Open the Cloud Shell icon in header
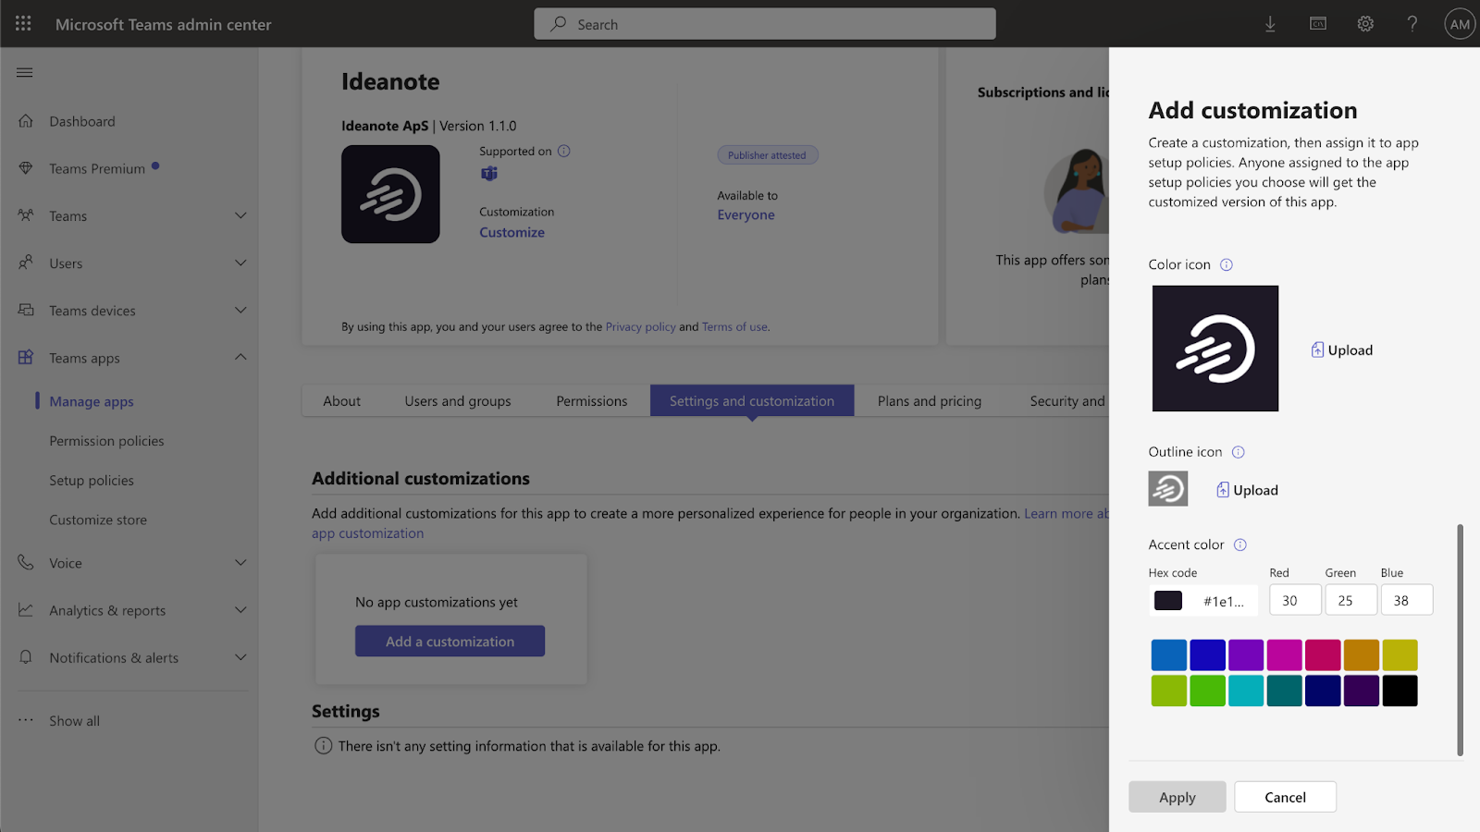Viewport: 1480px width, 832px height. tap(1318, 24)
